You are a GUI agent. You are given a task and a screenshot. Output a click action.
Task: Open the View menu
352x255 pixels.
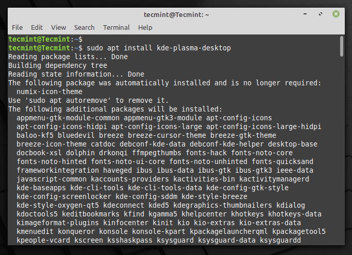point(58,27)
